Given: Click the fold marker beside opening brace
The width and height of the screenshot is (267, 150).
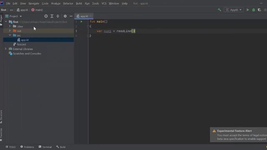Looking at the screenshot, I should pyautogui.click(x=88, y=26).
